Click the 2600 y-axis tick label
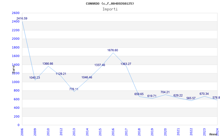 [x=16, y=13]
